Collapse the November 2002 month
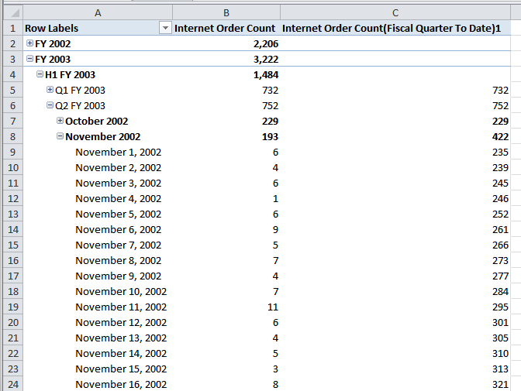 pos(60,136)
